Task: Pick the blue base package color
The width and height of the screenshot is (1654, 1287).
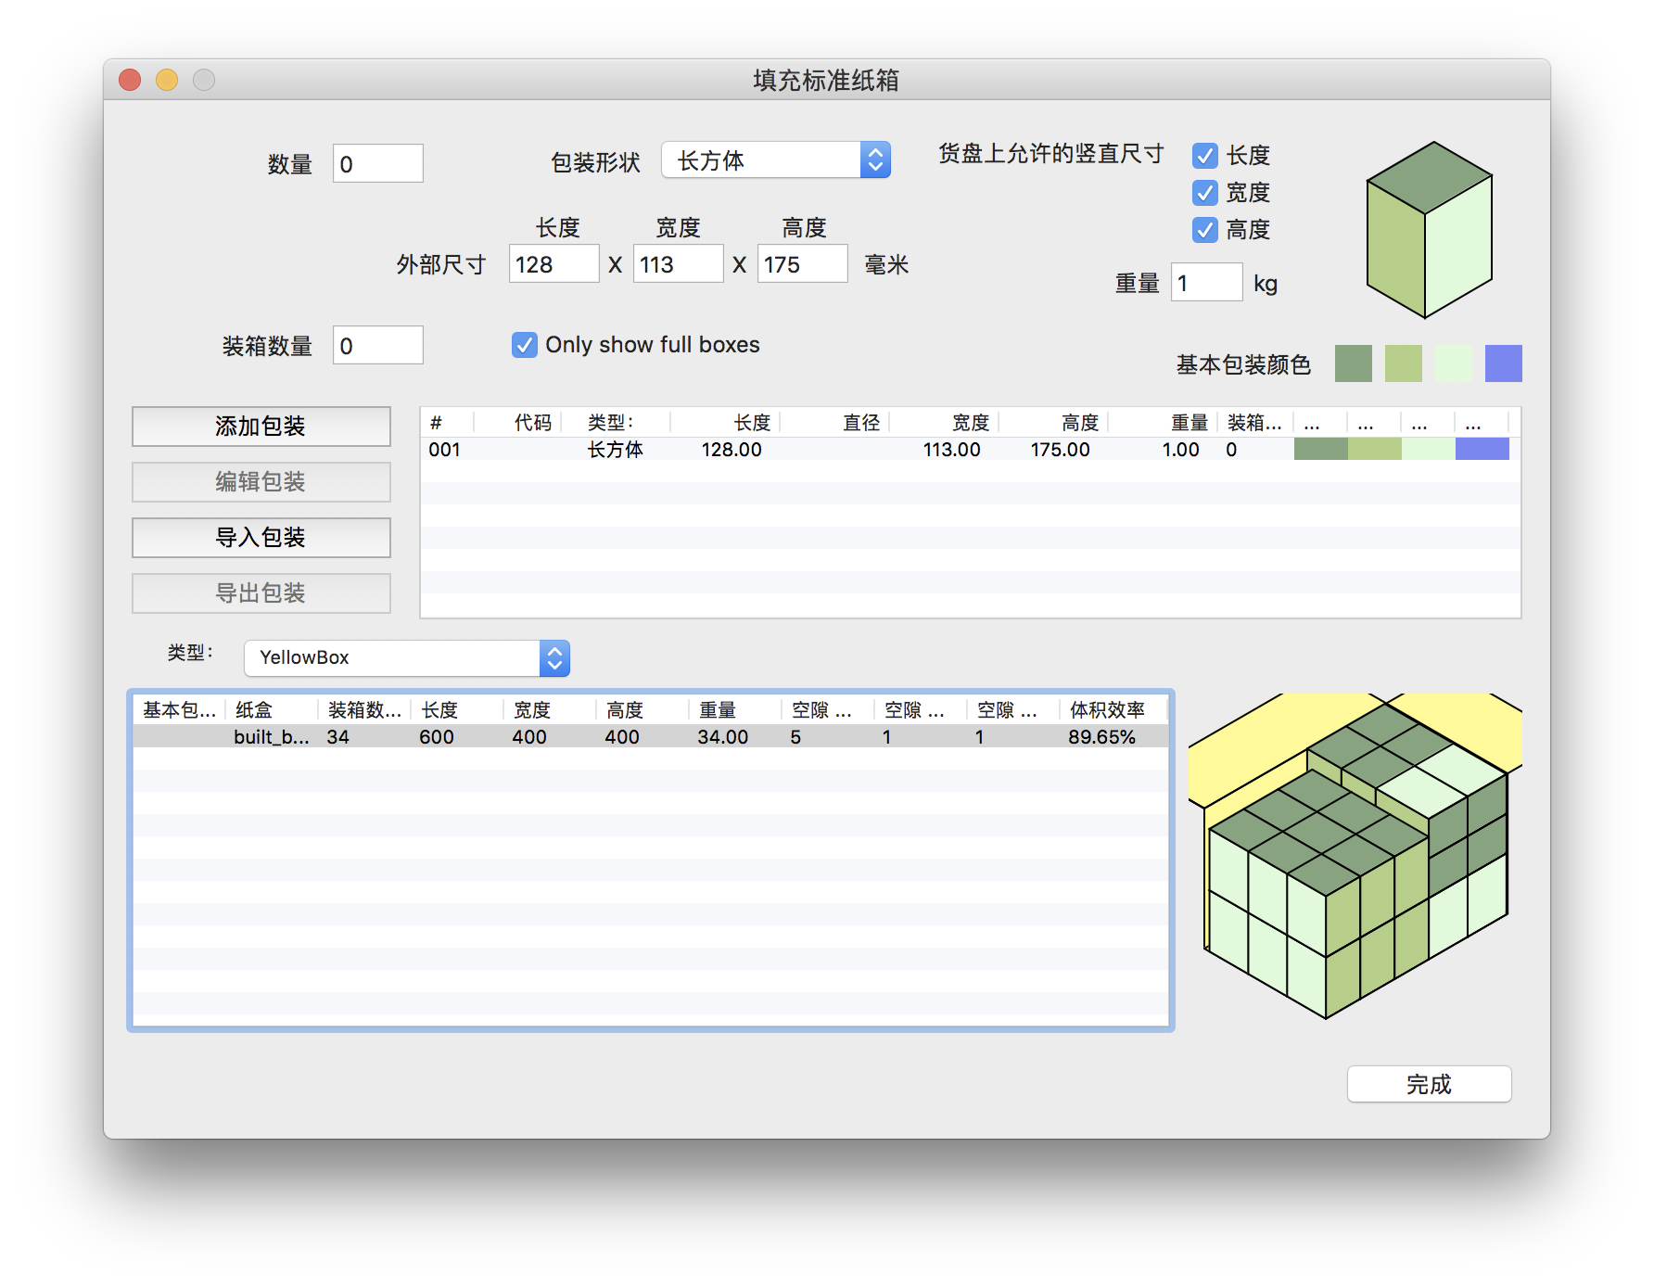Action: [x=1503, y=363]
